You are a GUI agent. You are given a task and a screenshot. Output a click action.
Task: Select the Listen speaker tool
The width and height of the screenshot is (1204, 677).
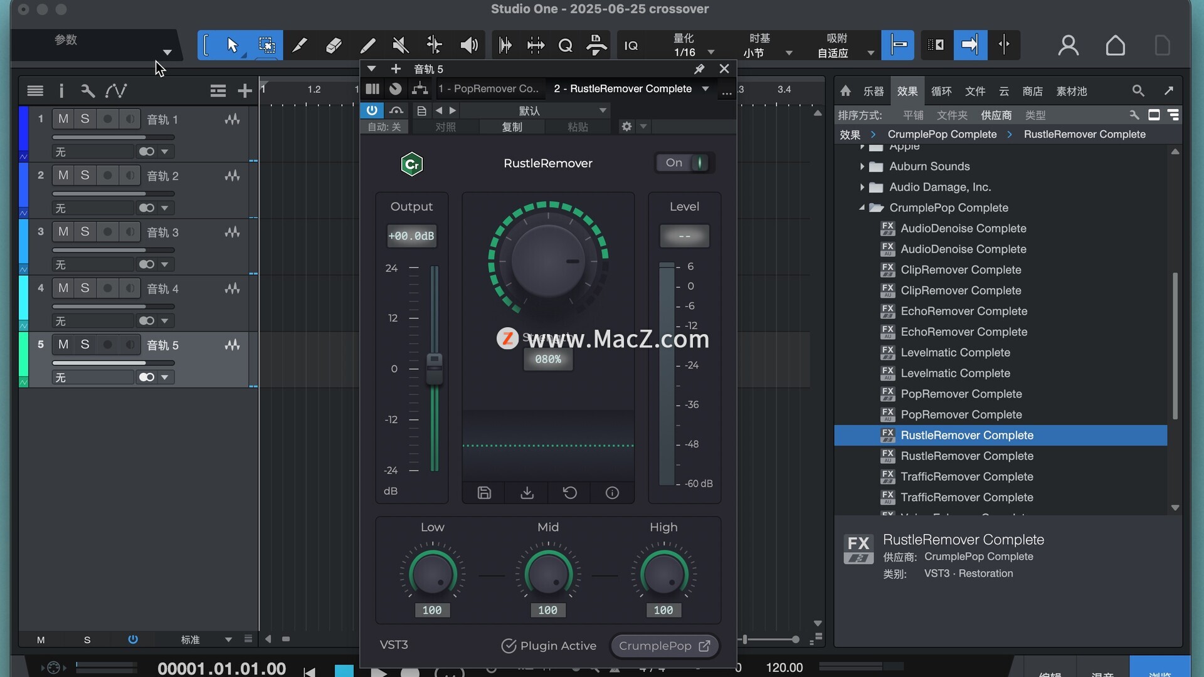(469, 45)
